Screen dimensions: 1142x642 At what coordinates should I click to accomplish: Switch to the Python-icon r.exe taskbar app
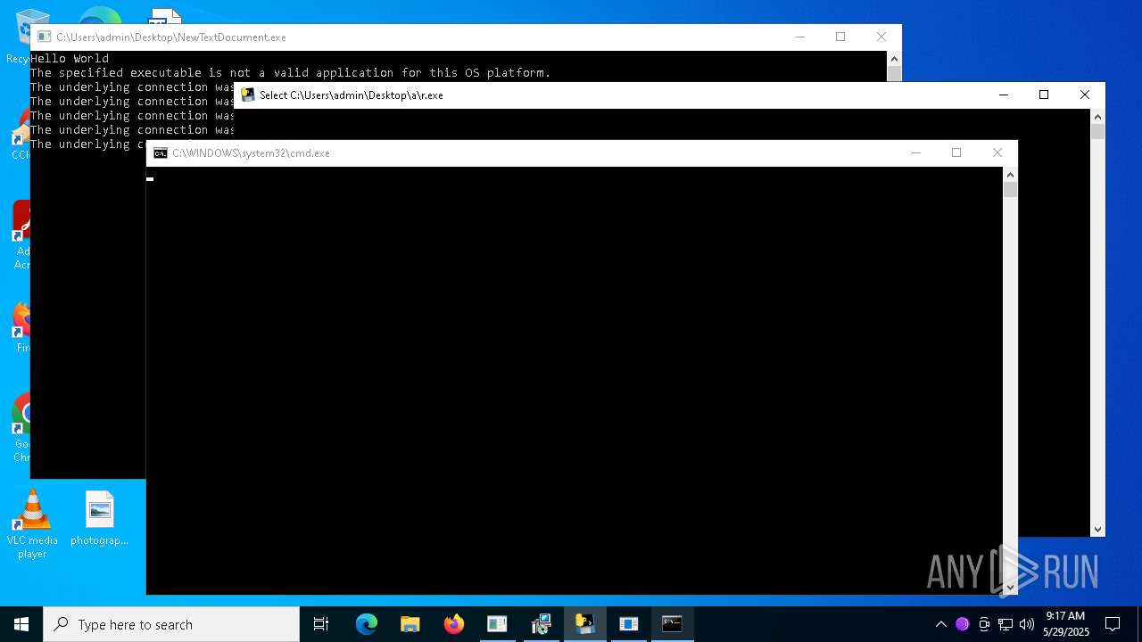click(584, 624)
